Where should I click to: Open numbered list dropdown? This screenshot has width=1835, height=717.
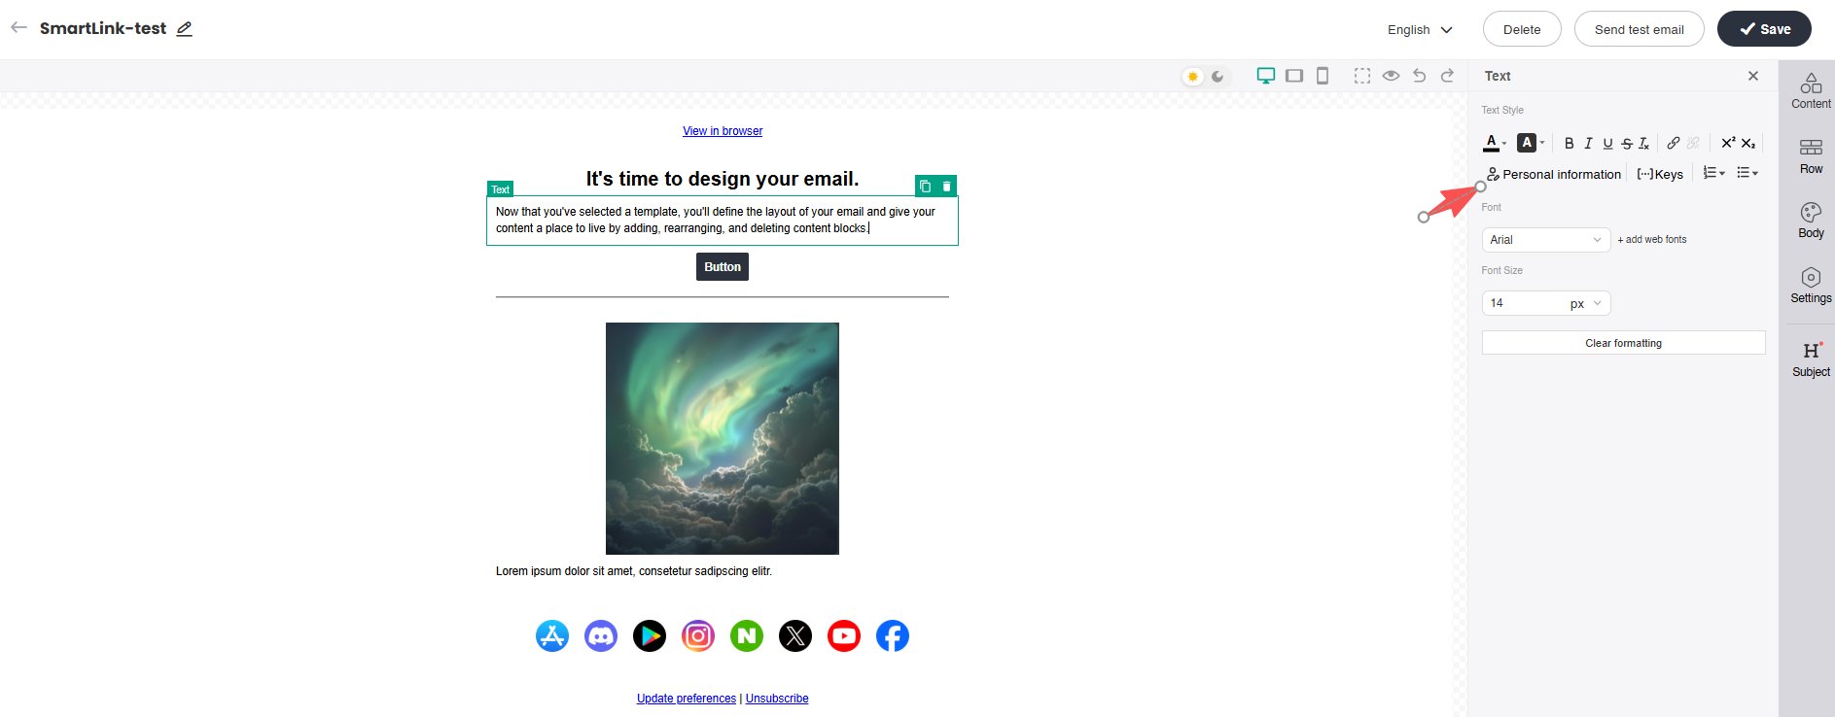click(x=1714, y=173)
